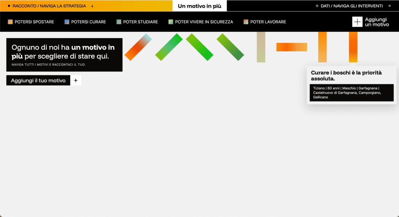Image resolution: width=399 pixels, height=217 pixels.
Task: Click the plus button after Aggiungi il tuo motivo
Action: click(76, 80)
